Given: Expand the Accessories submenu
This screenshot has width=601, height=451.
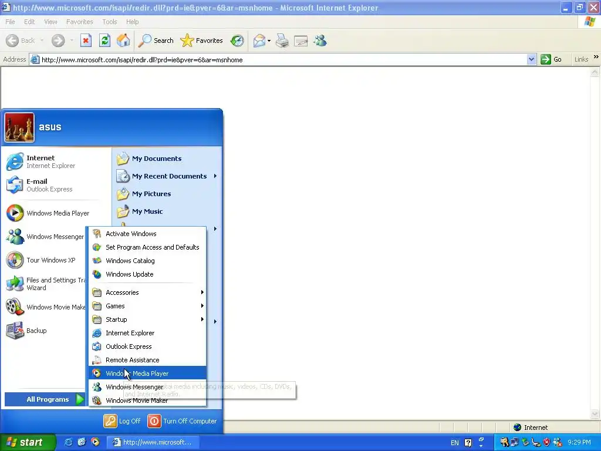Looking at the screenshot, I should pyautogui.click(x=147, y=292).
